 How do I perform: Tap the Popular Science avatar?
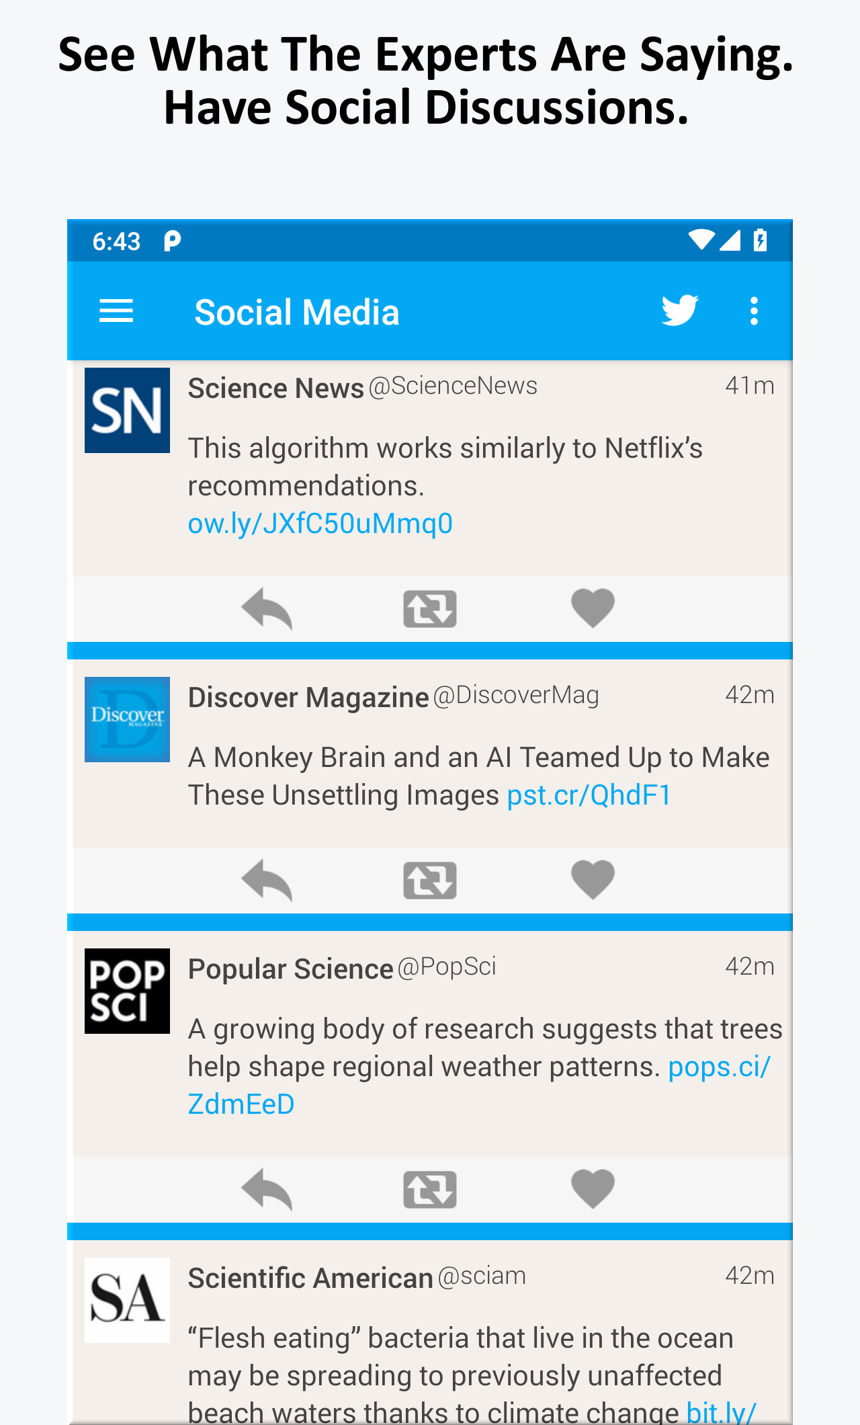coord(127,991)
